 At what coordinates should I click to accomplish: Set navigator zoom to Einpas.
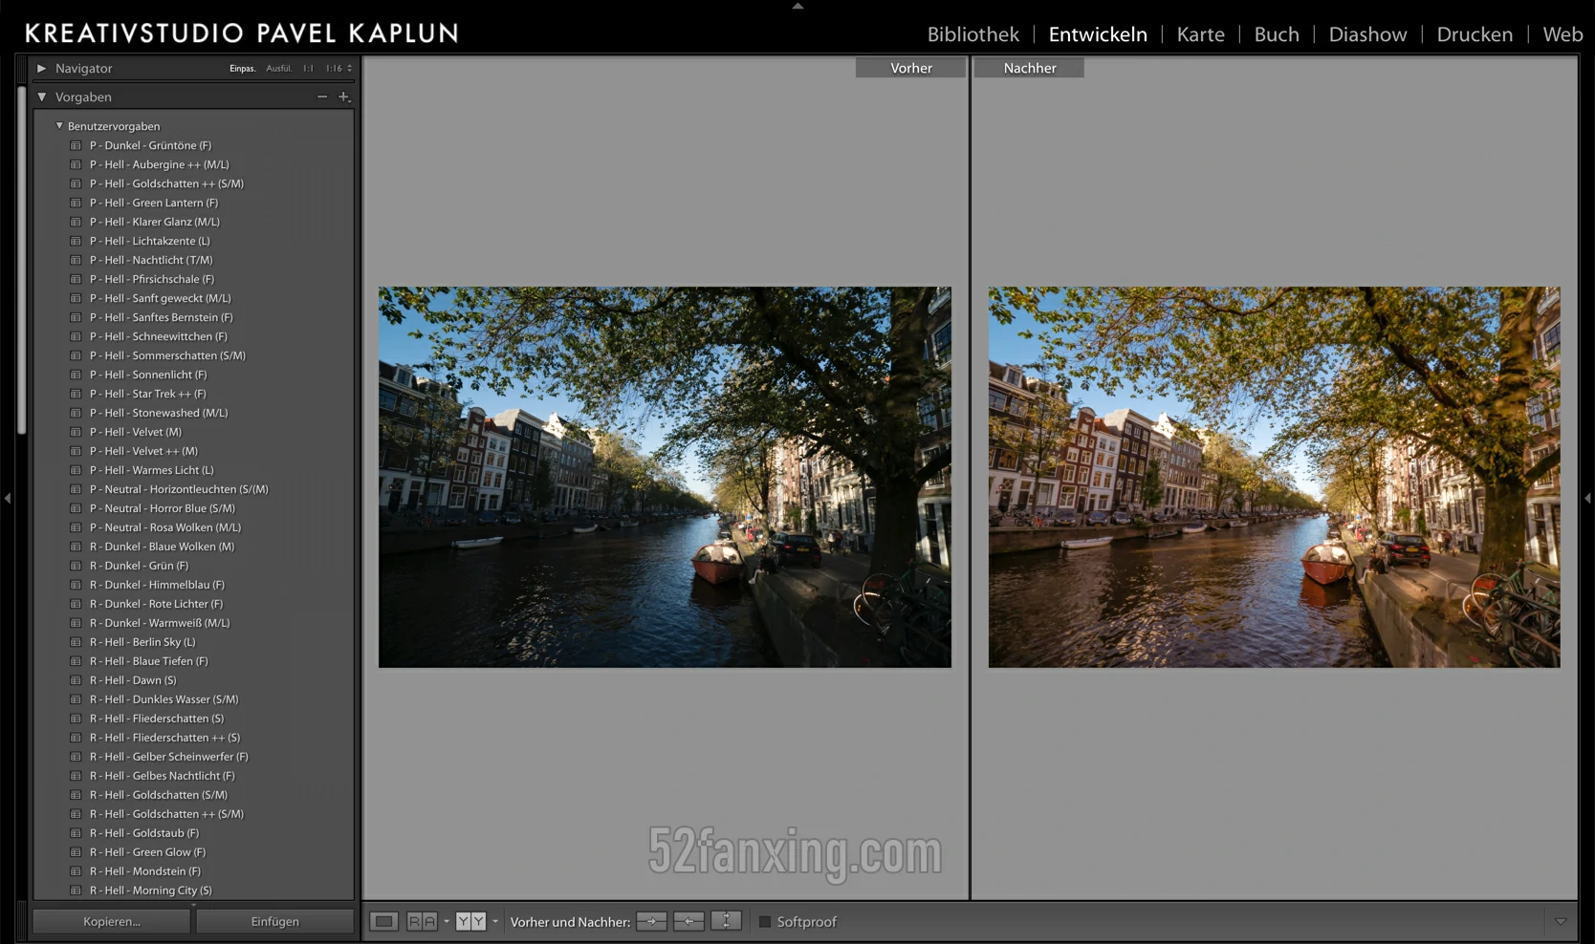243,68
